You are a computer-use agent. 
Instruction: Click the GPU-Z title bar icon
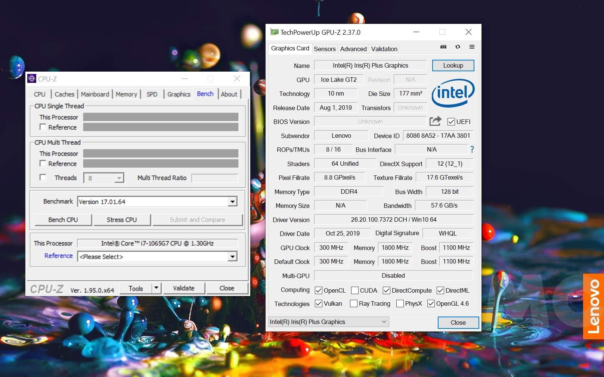(275, 32)
